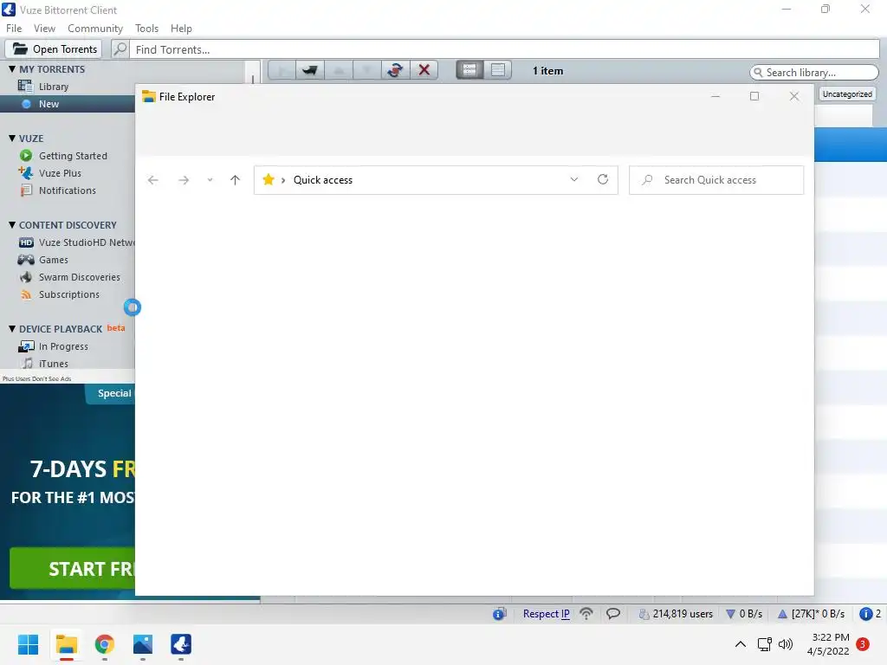Collapse the MY TORRENTS section
Screen dimensions: 887x665
[x=12, y=69]
